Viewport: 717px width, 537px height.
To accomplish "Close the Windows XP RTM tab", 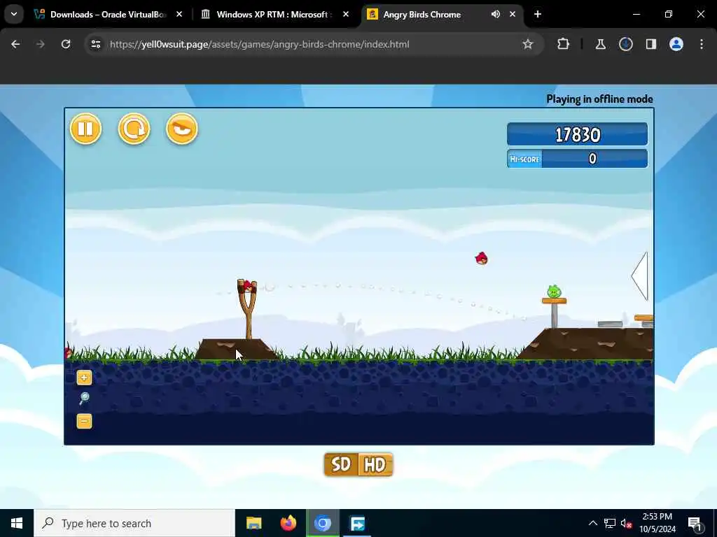I will tap(346, 15).
